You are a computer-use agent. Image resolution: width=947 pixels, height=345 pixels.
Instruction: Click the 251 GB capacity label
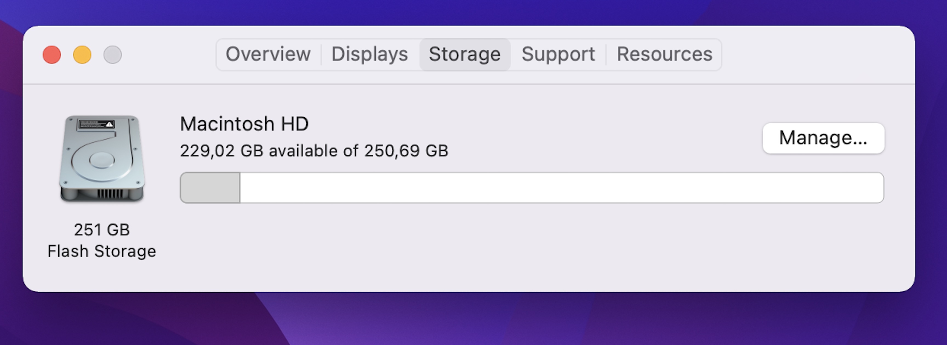[x=102, y=230]
